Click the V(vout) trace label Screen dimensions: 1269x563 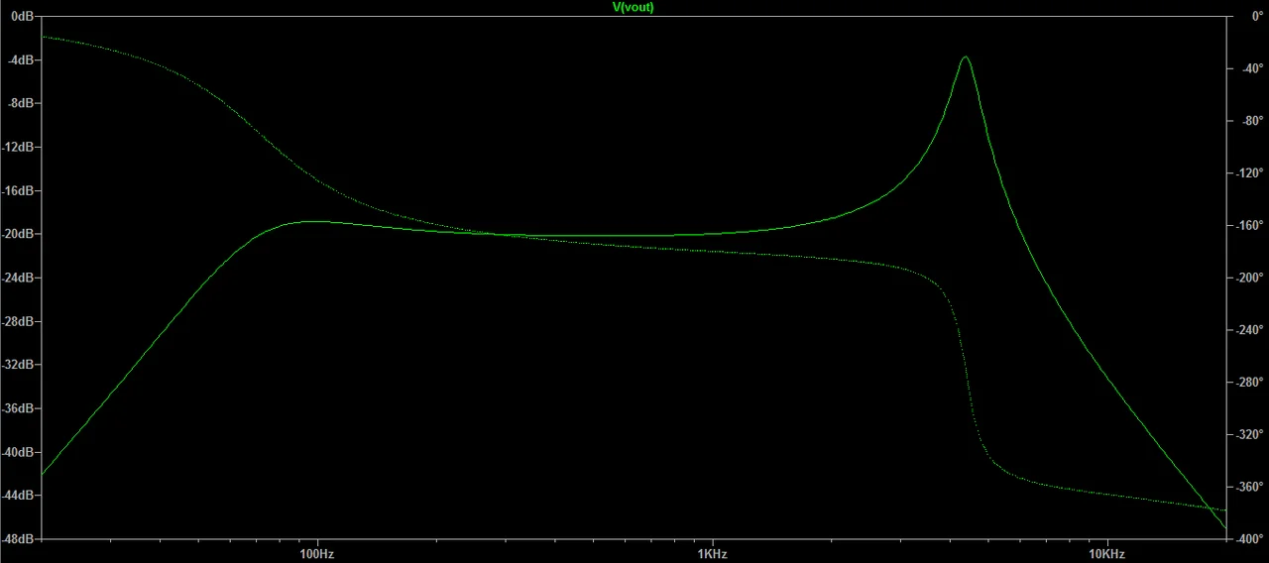(x=634, y=7)
